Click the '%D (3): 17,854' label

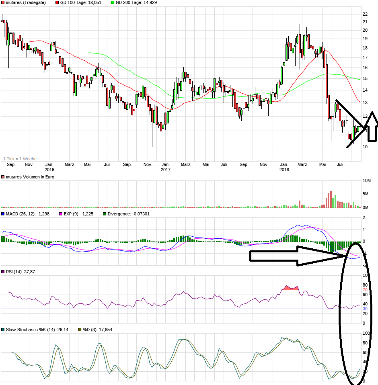click(x=97, y=330)
